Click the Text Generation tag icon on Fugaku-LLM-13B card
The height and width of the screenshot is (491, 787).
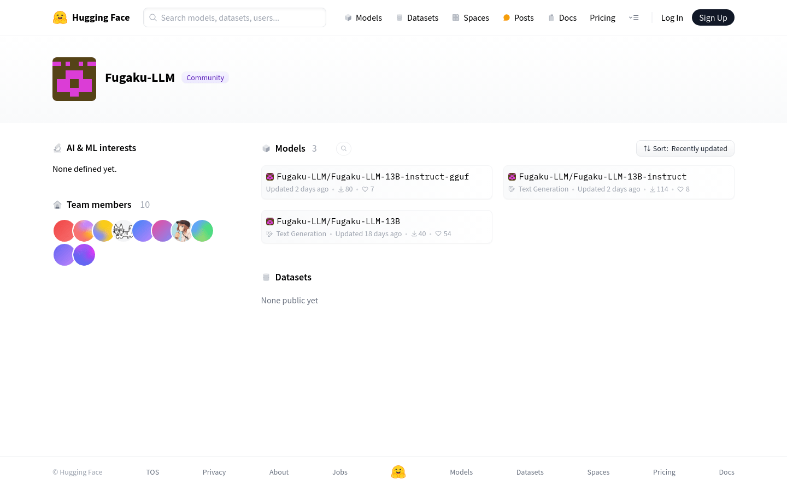click(269, 234)
